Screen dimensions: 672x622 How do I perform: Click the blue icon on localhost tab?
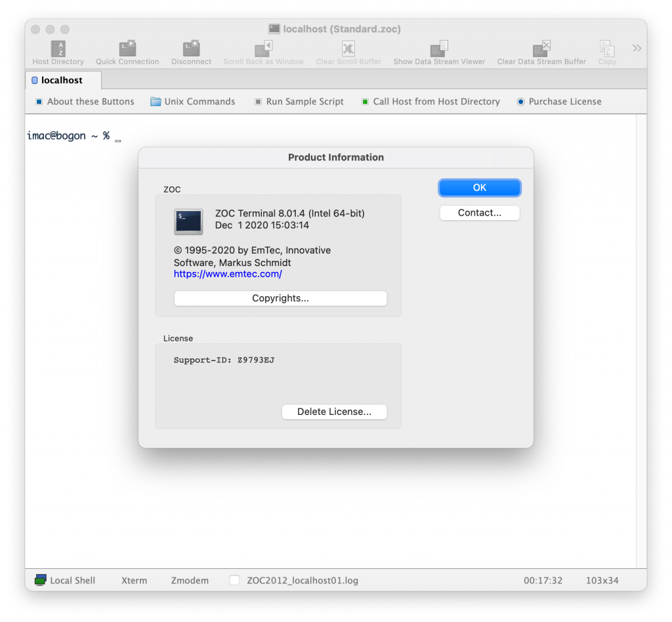(35, 81)
